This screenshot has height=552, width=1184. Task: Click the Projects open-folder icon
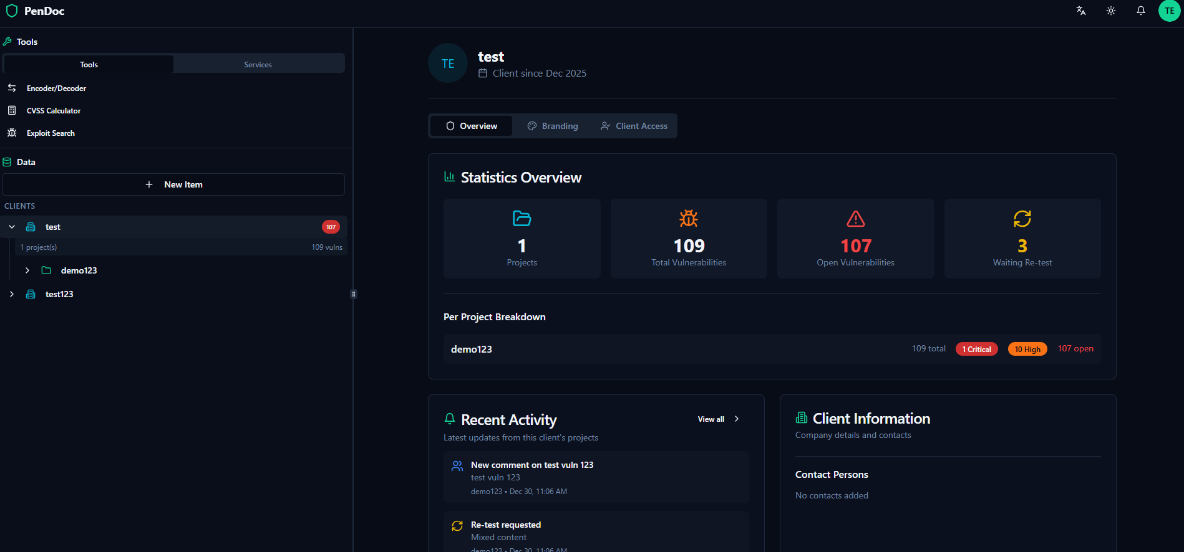click(522, 219)
